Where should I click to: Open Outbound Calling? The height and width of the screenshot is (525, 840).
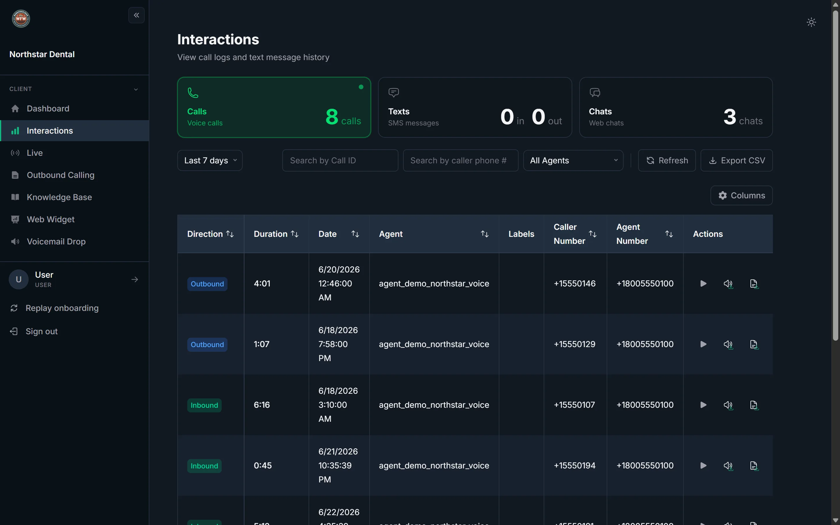[75, 175]
